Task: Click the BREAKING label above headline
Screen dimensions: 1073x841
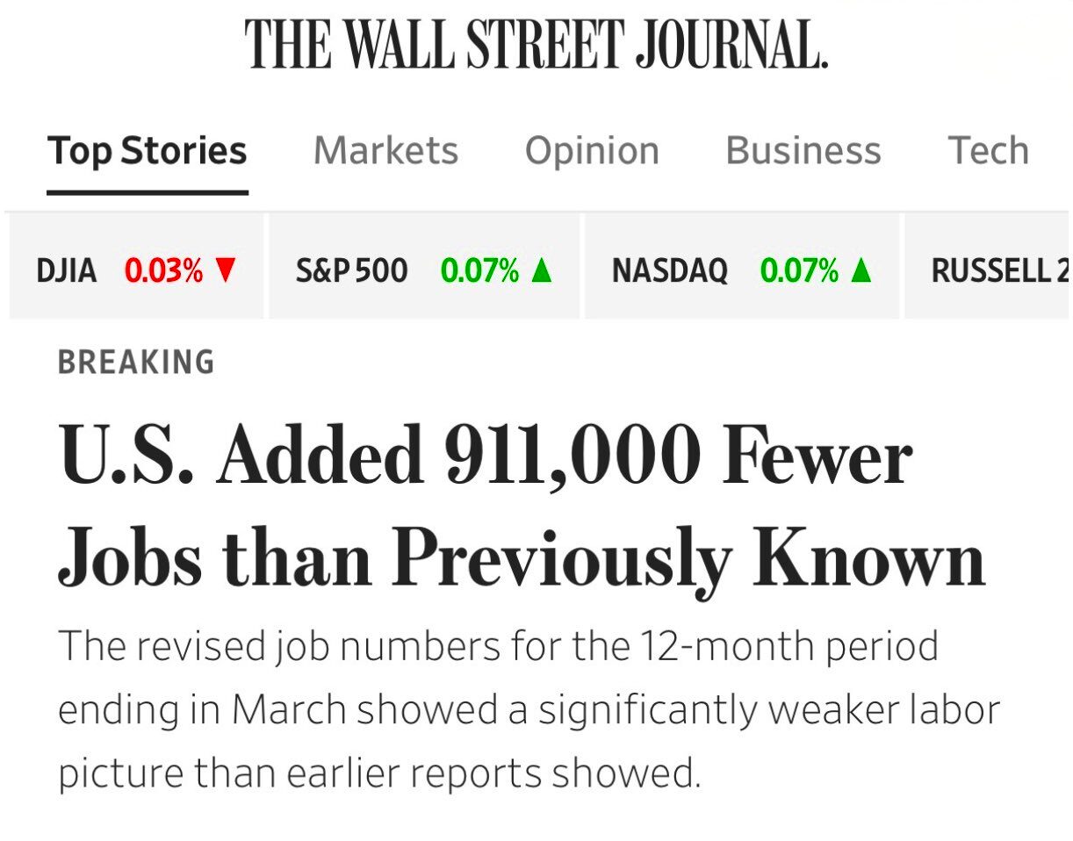Action: [136, 362]
